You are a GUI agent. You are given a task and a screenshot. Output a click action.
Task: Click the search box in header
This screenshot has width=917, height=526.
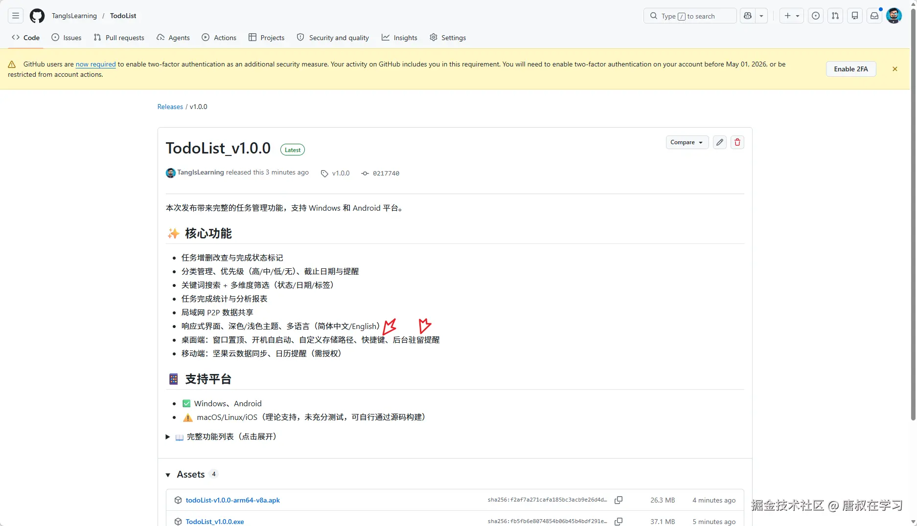[690, 16]
